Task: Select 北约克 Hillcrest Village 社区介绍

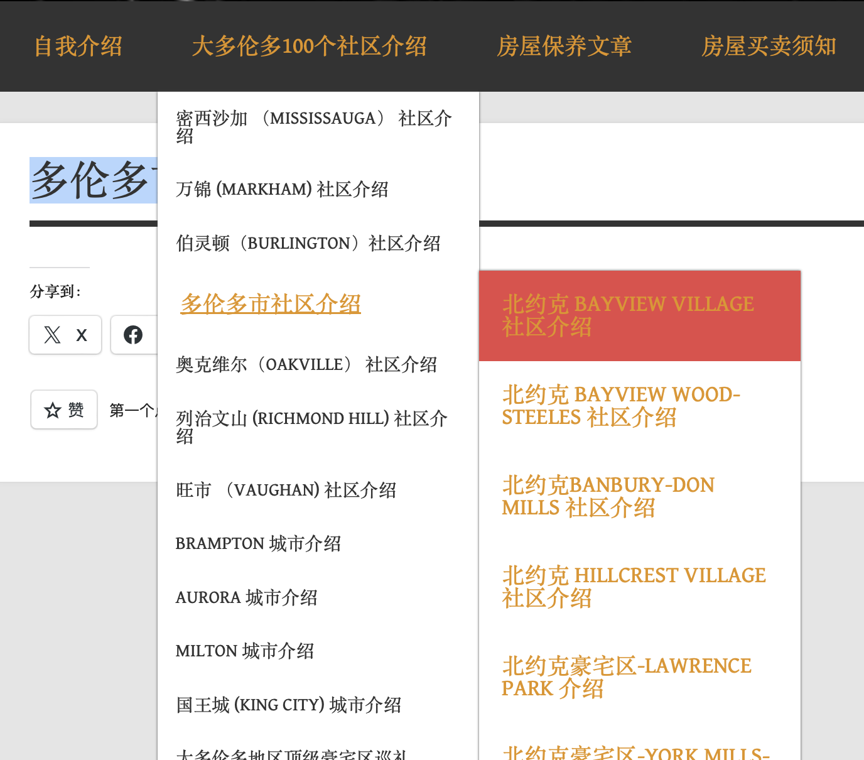Action: pyautogui.click(x=634, y=587)
